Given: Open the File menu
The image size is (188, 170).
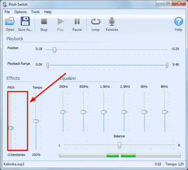Looking at the screenshot, I should click(7, 12).
